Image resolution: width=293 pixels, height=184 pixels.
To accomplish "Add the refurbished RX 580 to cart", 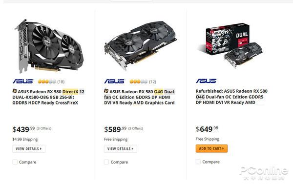I will tap(211, 148).
